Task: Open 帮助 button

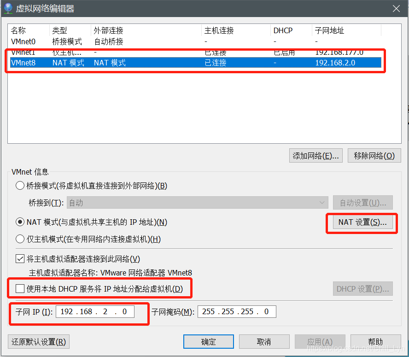Action: (x=376, y=342)
